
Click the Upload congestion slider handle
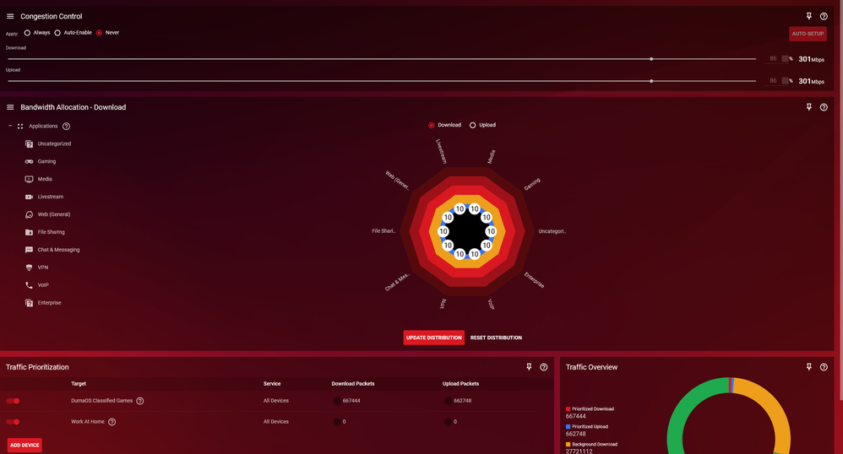[x=651, y=81]
